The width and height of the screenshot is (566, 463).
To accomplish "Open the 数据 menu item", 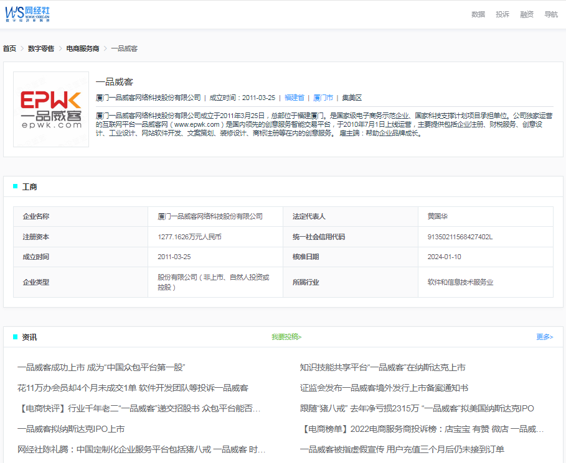I will point(478,14).
